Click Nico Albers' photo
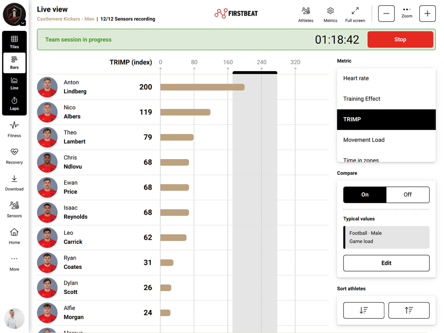The height and width of the screenshot is (333, 444). click(x=47, y=112)
